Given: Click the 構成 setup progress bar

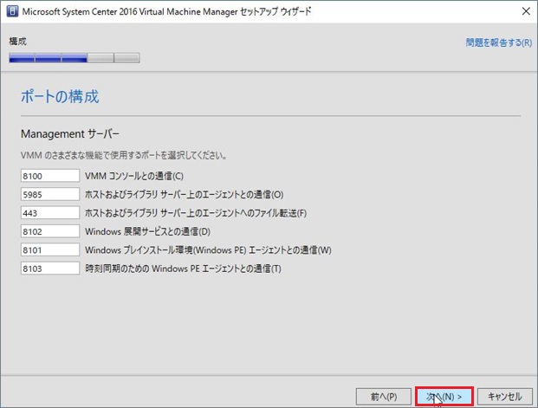Looking at the screenshot, I should [x=74, y=59].
